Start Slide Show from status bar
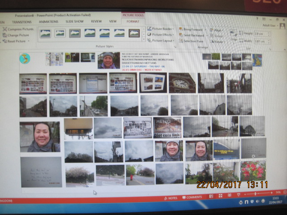The height and width of the screenshot is (215, 287). [238, 195]
